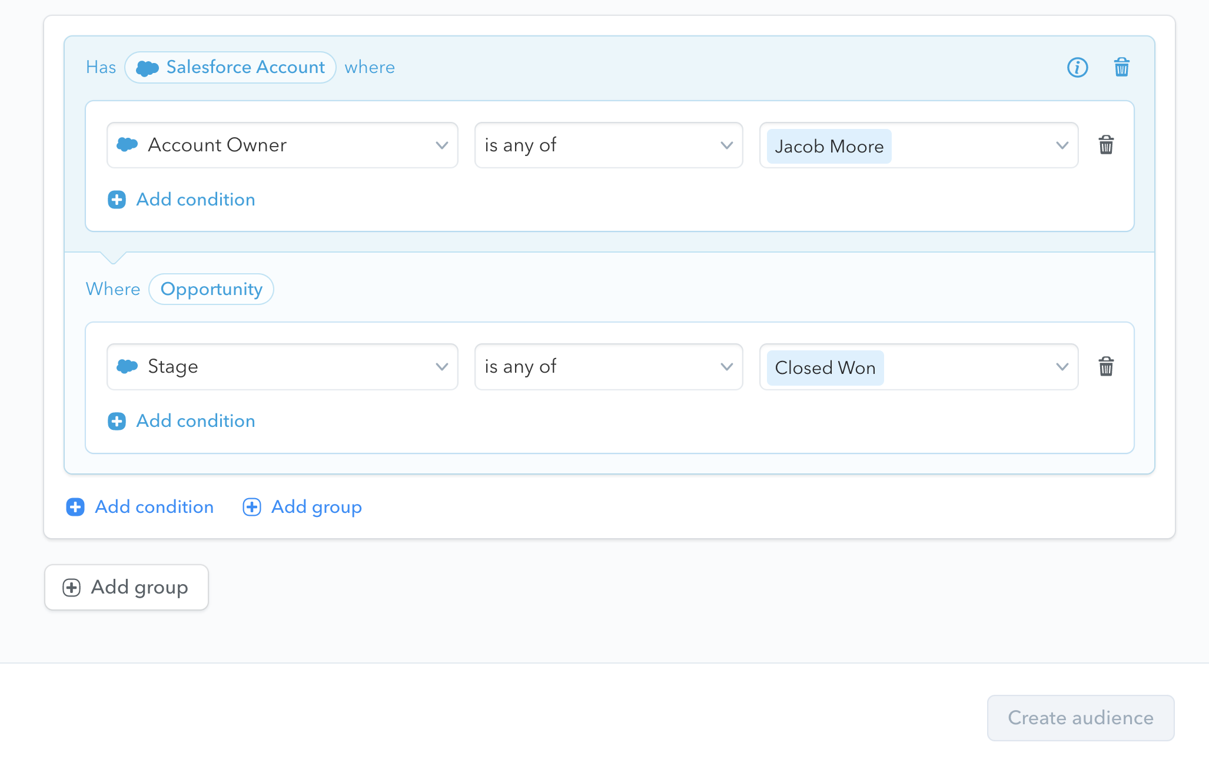Image resolution: width=1209 pixels, height=769 pixels.
Task: Delete the Account Owner condition row
Action: [1106, 145]
